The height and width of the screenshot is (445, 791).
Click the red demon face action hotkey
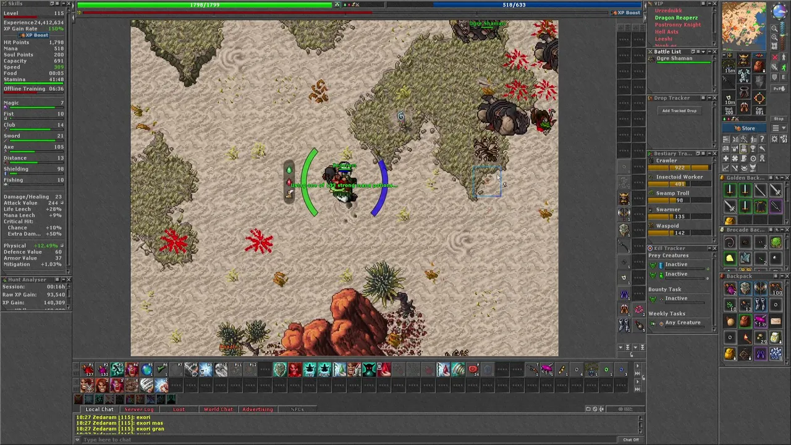tap(295, 370)
